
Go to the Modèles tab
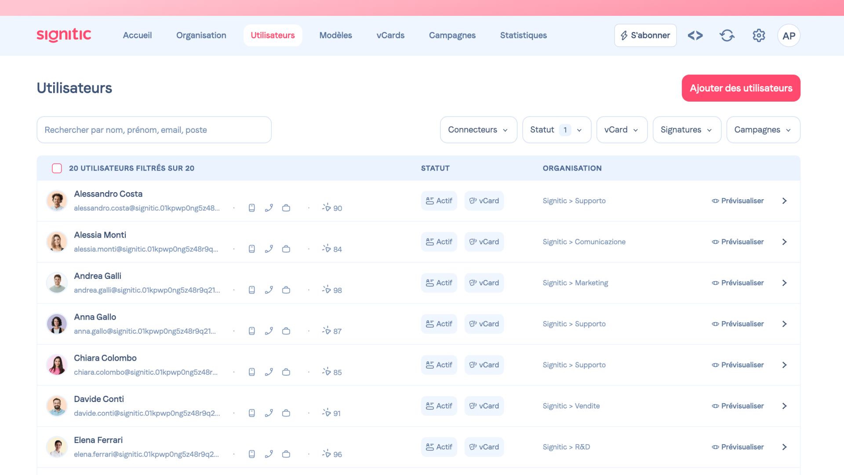(x=335, y=35)
